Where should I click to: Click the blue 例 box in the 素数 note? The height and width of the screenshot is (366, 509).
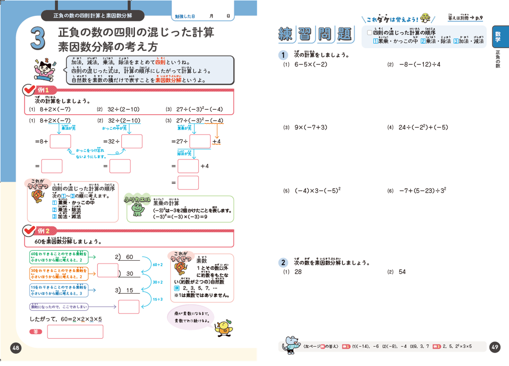(x=177, y=288)
